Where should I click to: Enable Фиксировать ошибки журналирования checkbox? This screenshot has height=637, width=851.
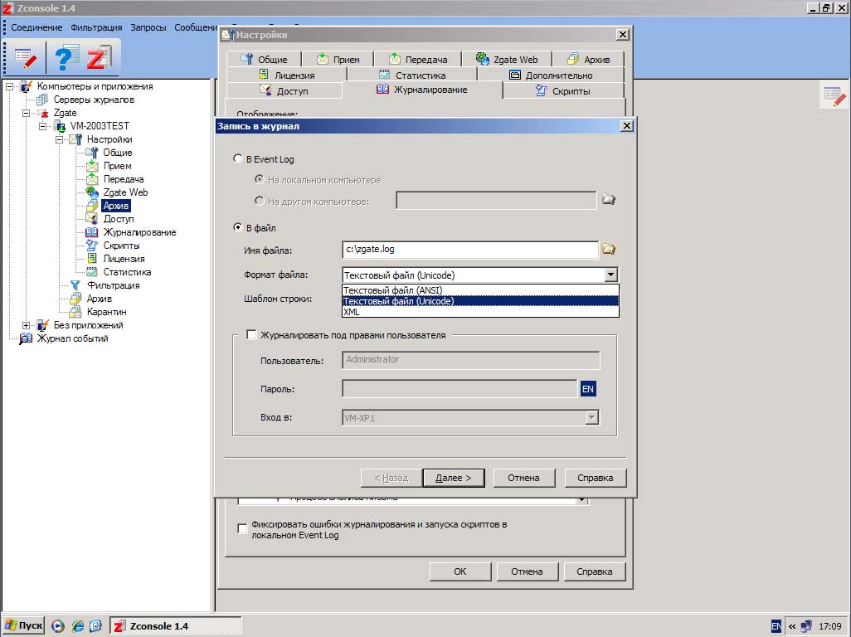point(242,529)
